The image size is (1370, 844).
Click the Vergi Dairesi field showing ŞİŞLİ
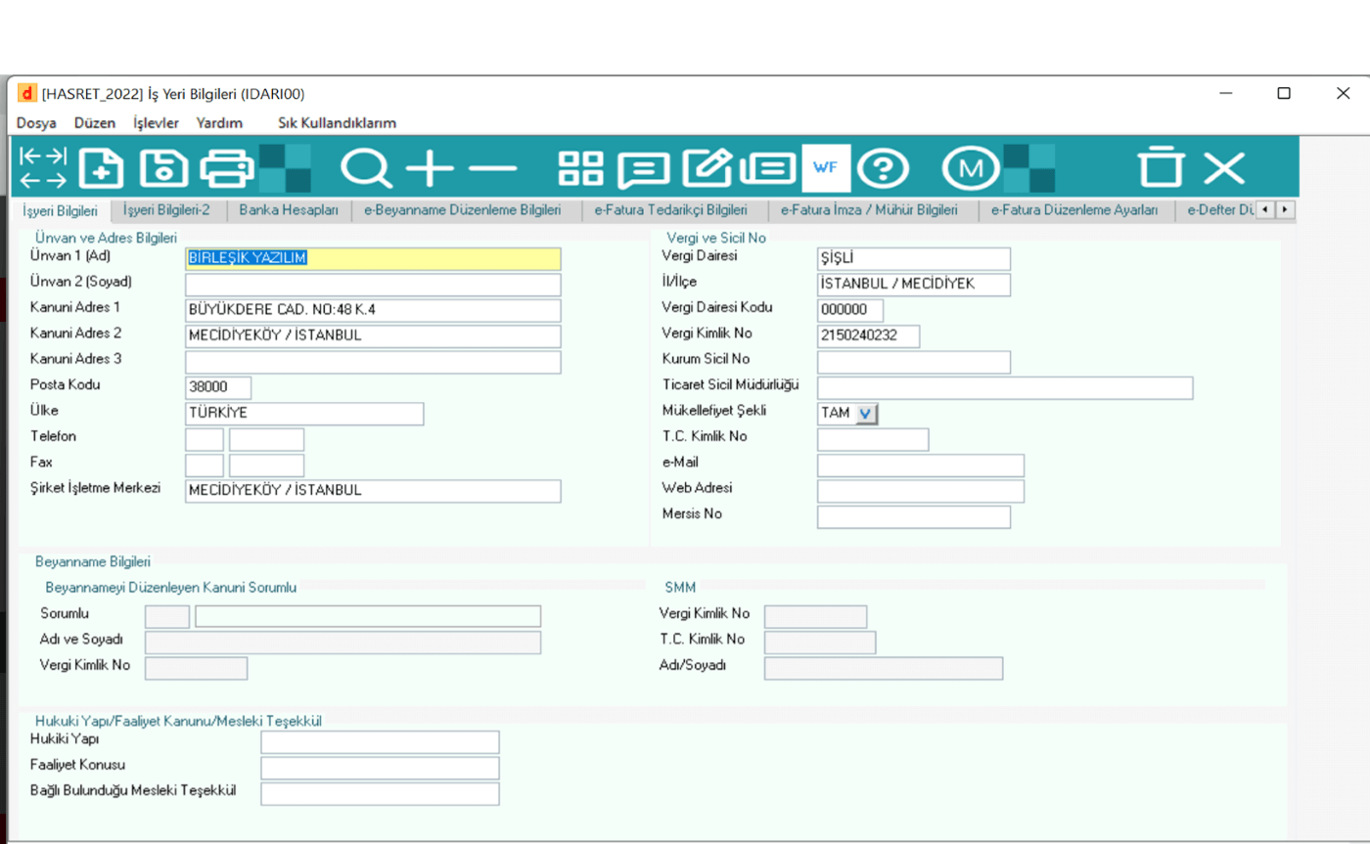tap(914, 259)
